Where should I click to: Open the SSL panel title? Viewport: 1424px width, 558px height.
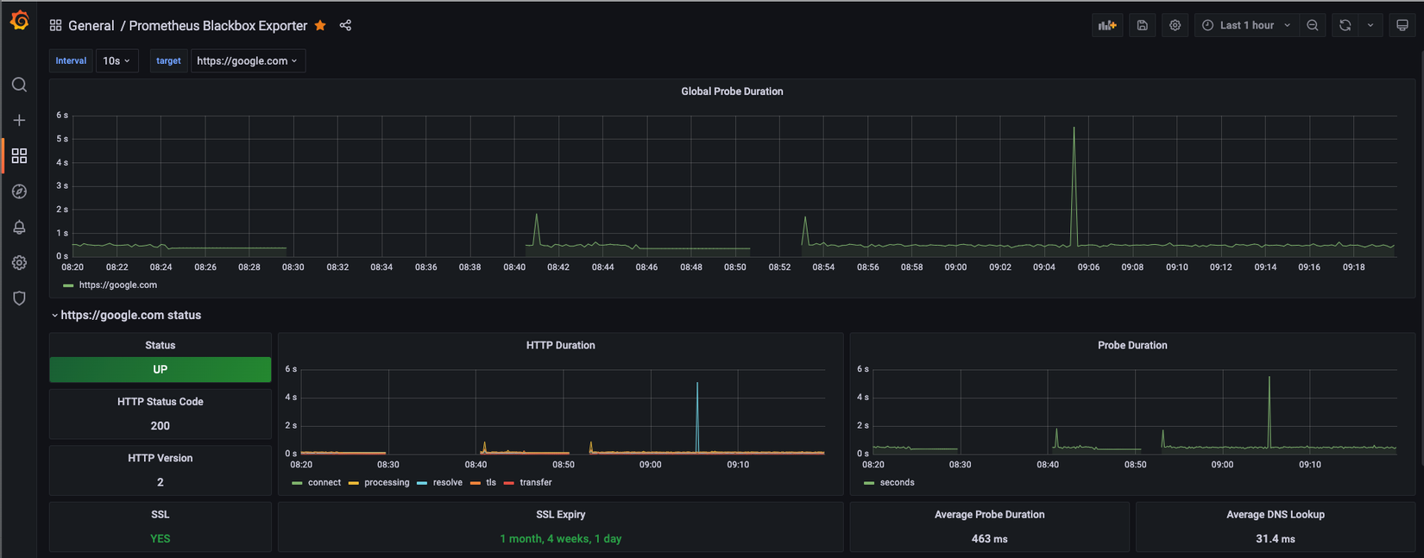coord(161,514)
